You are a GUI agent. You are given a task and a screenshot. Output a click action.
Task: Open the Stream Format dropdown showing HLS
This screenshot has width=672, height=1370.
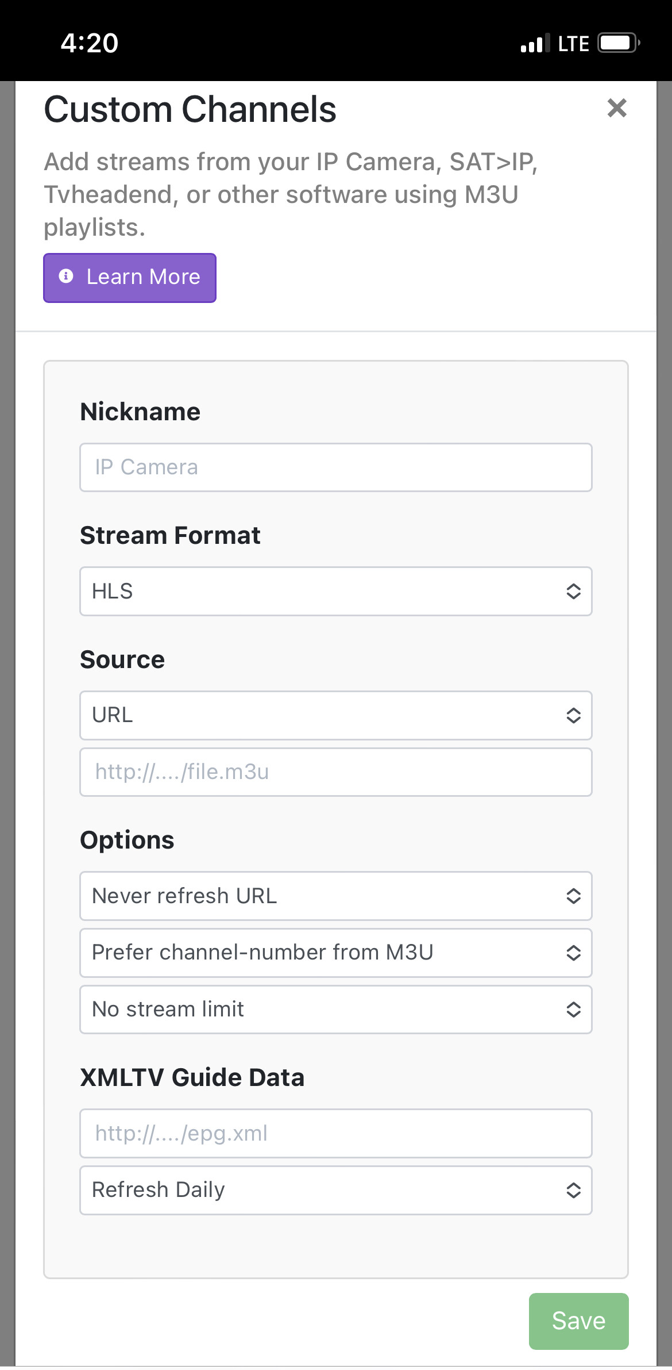335,591
